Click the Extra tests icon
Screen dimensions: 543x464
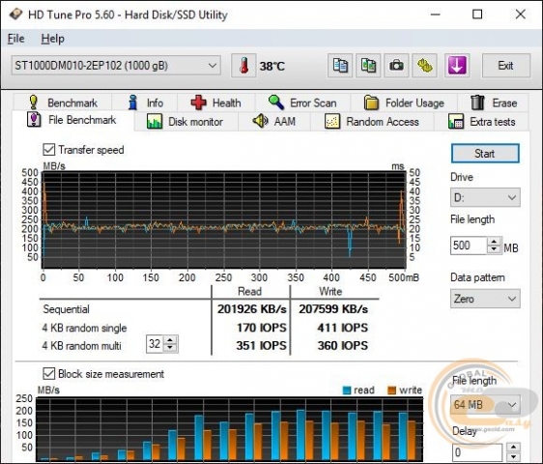pyautogui.click(x=456, y=121)
